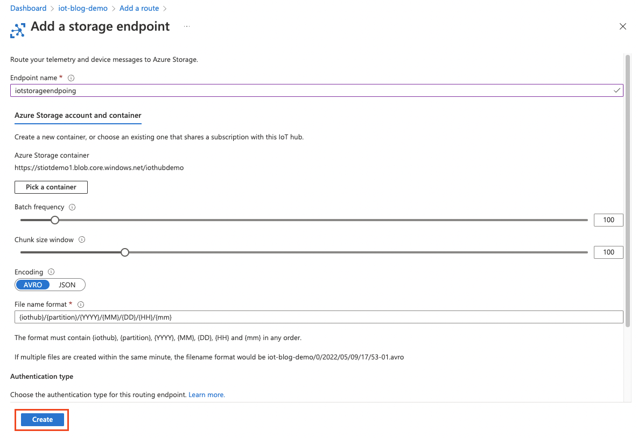Return to Add a route breadcrumb
The image size is (638, 438).
[139, 8]
